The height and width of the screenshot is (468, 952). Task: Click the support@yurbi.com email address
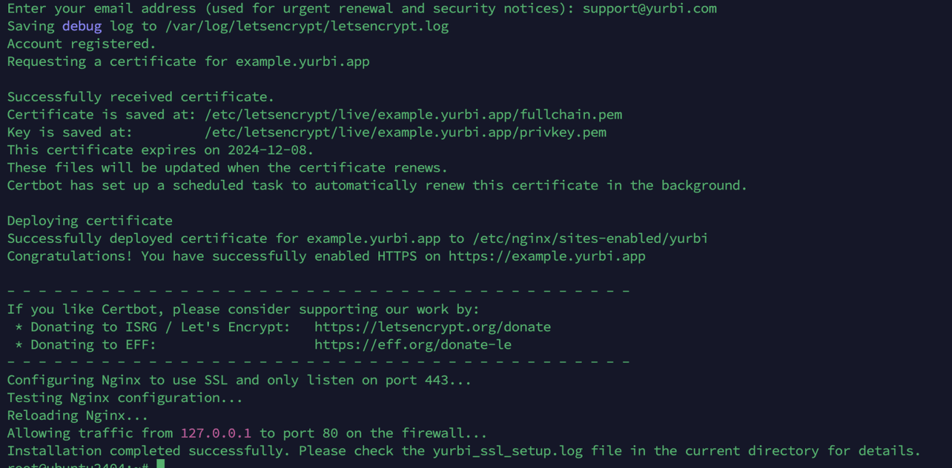pyautogui.click(x=649, y=9)
